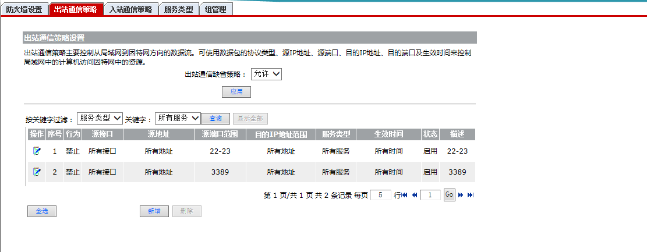Screen dimensions: 647x252
Task: Click the 序号 column header
Action: tap(55, 134)
